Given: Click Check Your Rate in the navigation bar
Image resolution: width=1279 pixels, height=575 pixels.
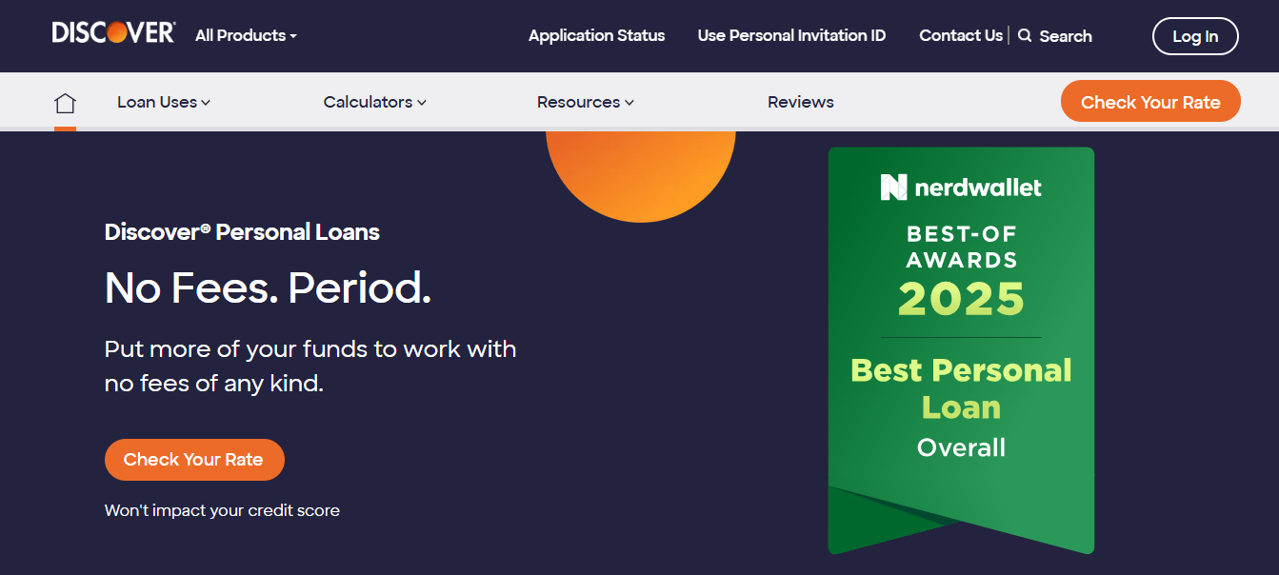Looking at the screenshot, I should tap(1149, 102).
